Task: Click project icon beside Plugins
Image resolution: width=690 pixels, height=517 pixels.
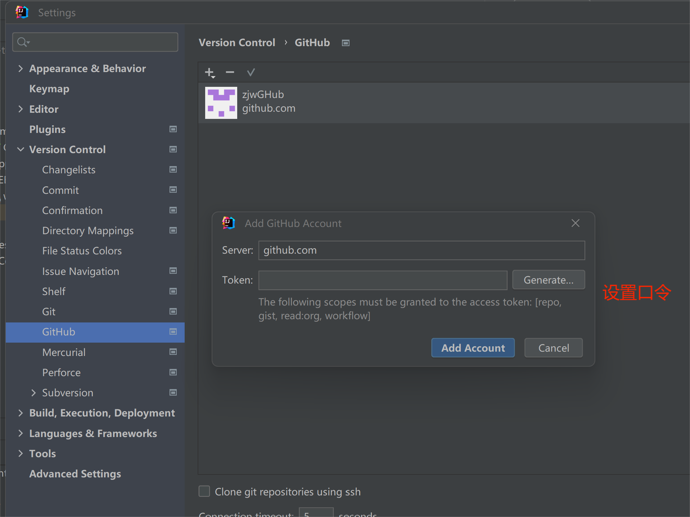Action: (173, 129)
